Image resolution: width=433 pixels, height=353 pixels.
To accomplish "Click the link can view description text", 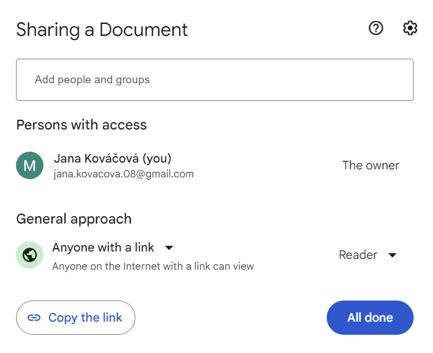I will [153, 266].
